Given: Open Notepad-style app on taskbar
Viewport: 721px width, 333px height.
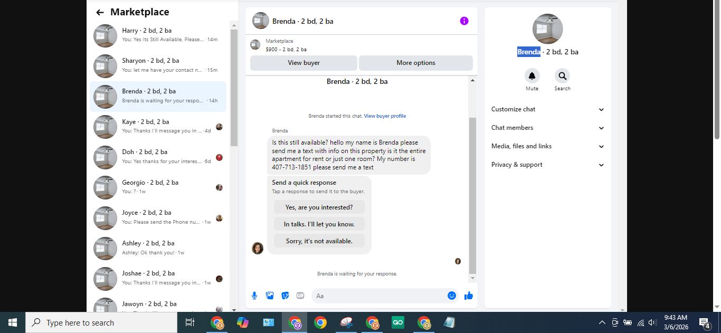Looking at the screenshot, I should click(x=449, y=322).
